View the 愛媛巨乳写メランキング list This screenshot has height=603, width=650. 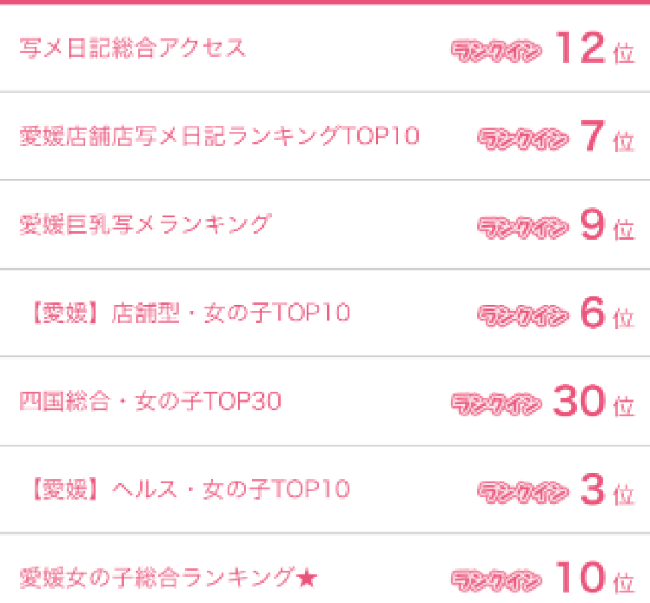[x=145, y=225]
